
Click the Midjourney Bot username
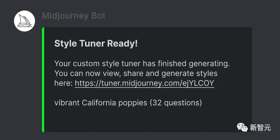73,16
